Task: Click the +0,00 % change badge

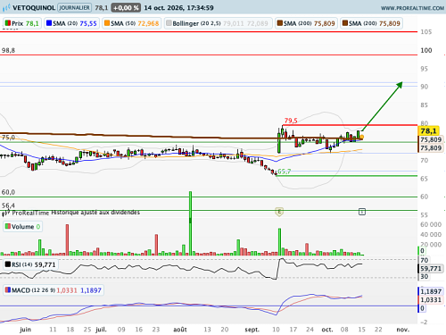Action: 126,8
